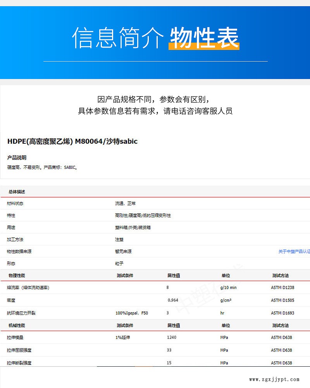Select the line 具体参数信息若有需求，请电话咨询客服人员
This screenshot has height=388, width=310.
pyautogui.click(x=155, y=111)
